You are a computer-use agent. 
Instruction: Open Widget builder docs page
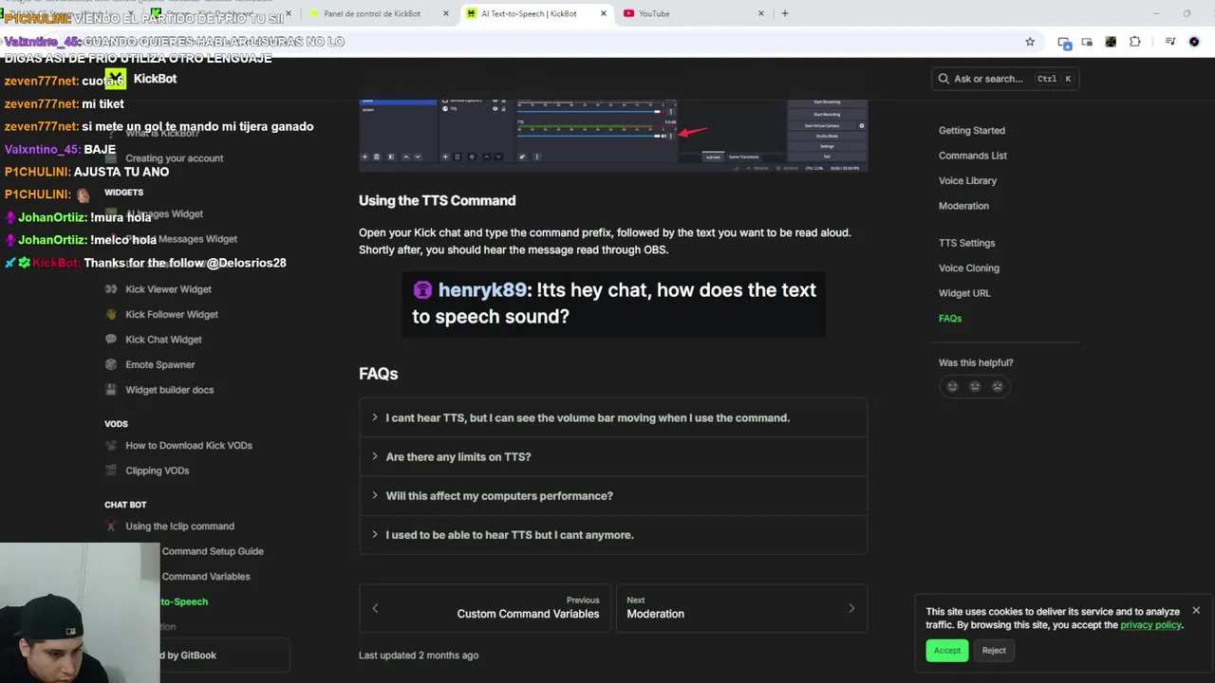pos(169,390)
